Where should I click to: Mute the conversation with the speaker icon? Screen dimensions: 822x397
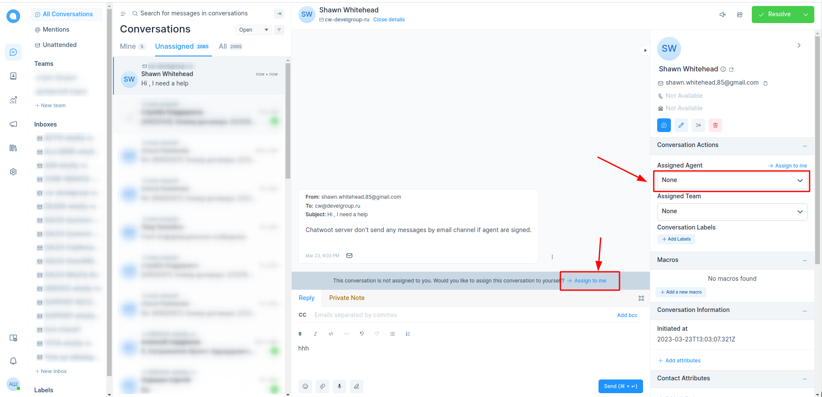tap(722, 14)
